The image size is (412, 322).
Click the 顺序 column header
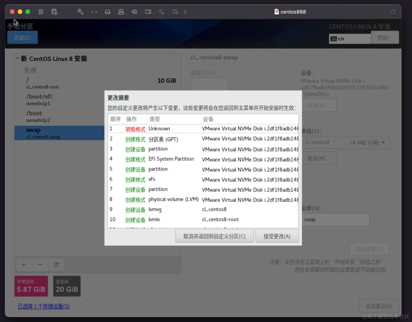point(116,119)
